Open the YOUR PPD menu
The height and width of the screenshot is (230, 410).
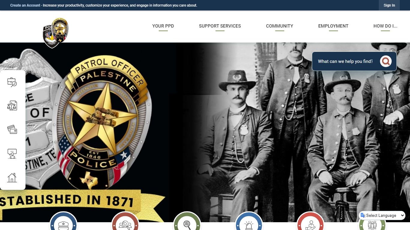(163, 26)
